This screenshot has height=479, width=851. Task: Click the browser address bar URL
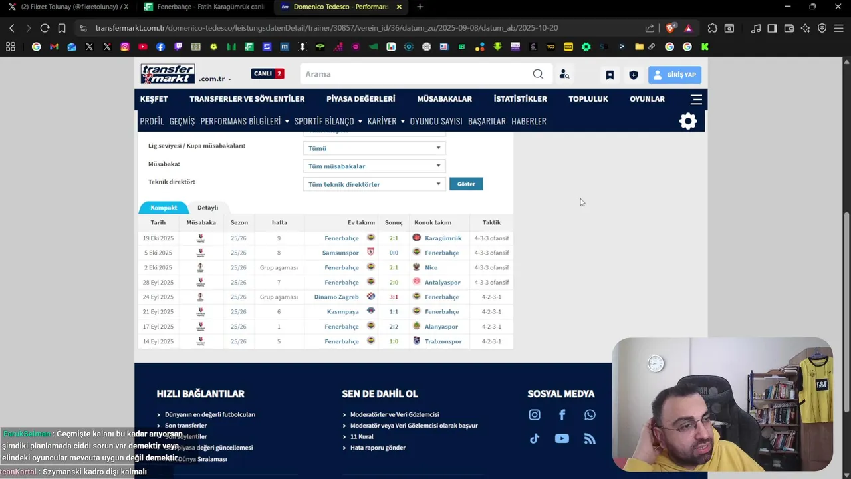point(326,28)
